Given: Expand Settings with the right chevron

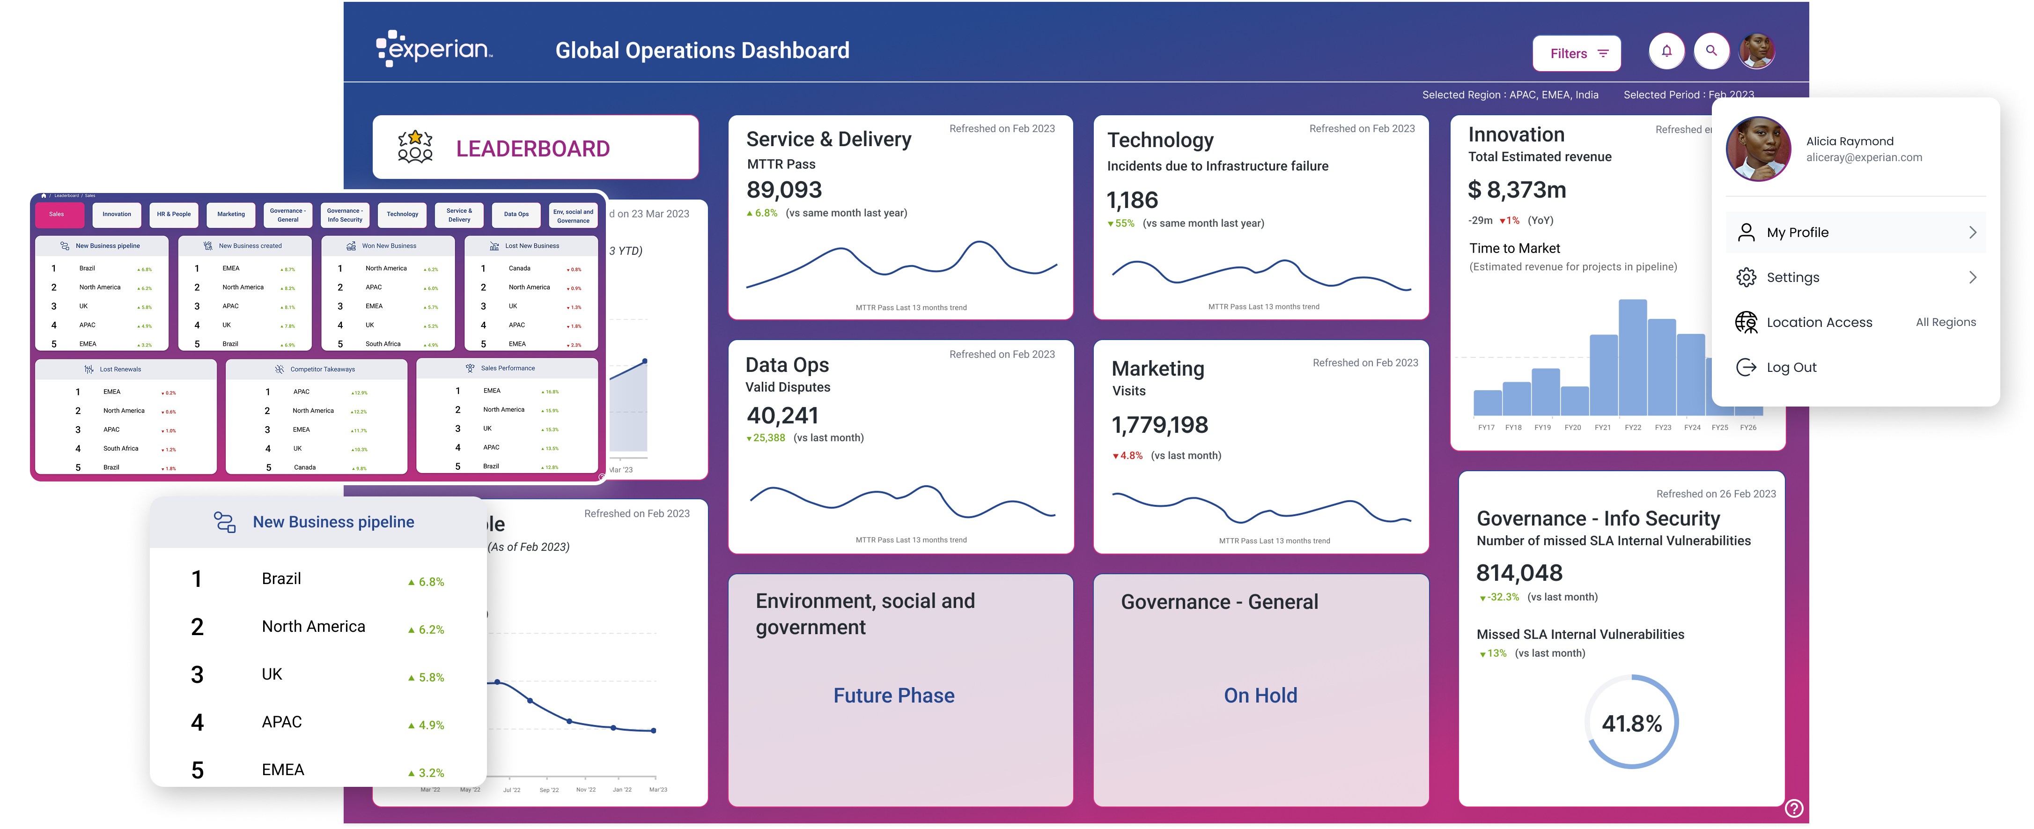Looking at the screenshot, I should coord(1972,277).
